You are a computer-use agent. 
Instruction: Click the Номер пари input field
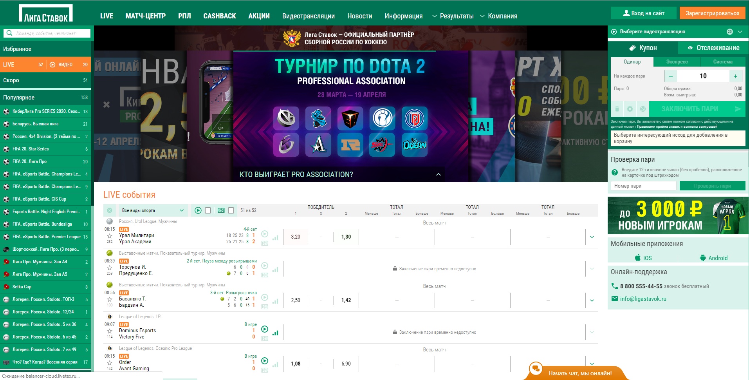click(x=644, y=186)
